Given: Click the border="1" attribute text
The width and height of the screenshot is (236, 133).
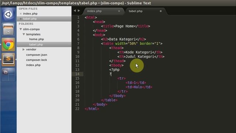Looking at the screenshot, I should [150, 44].
